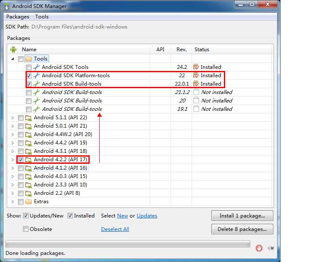Click the red stop hand icon
The height and width of the screenshot is (262, 322).
pos(259,248)
